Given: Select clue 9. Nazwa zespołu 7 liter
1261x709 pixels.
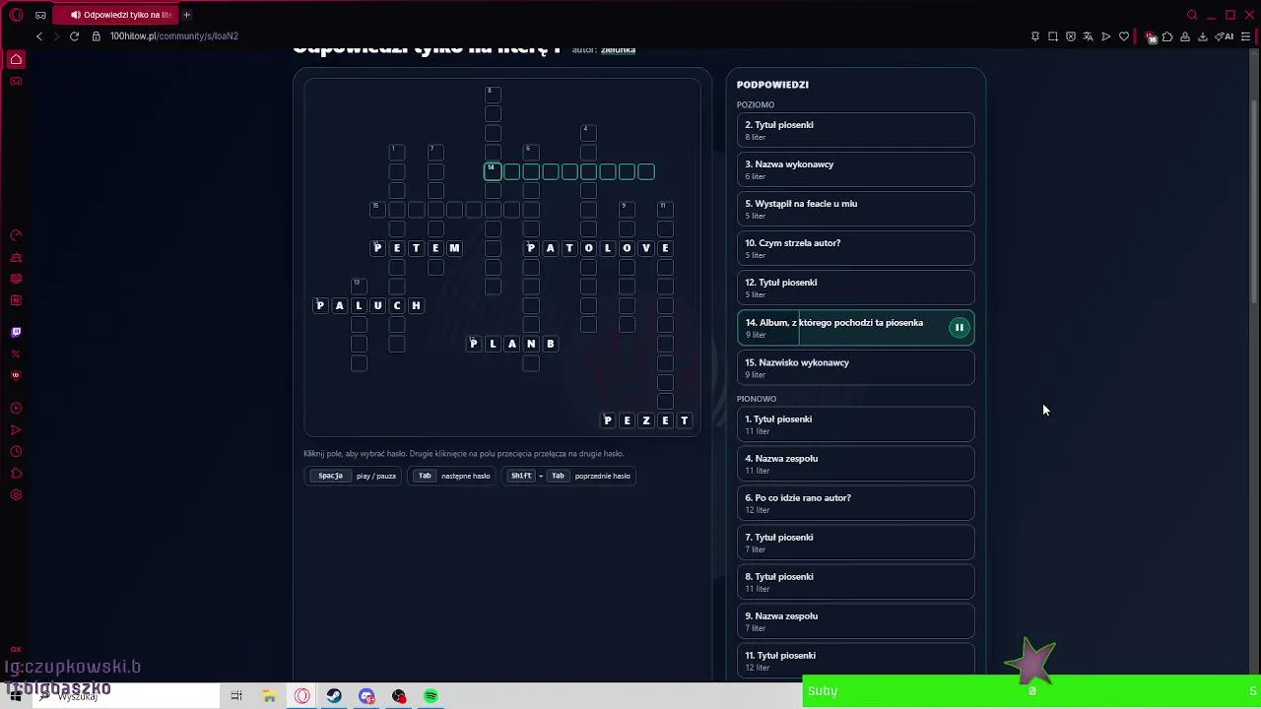Looking at the screenshot, I should click(855, 621).
